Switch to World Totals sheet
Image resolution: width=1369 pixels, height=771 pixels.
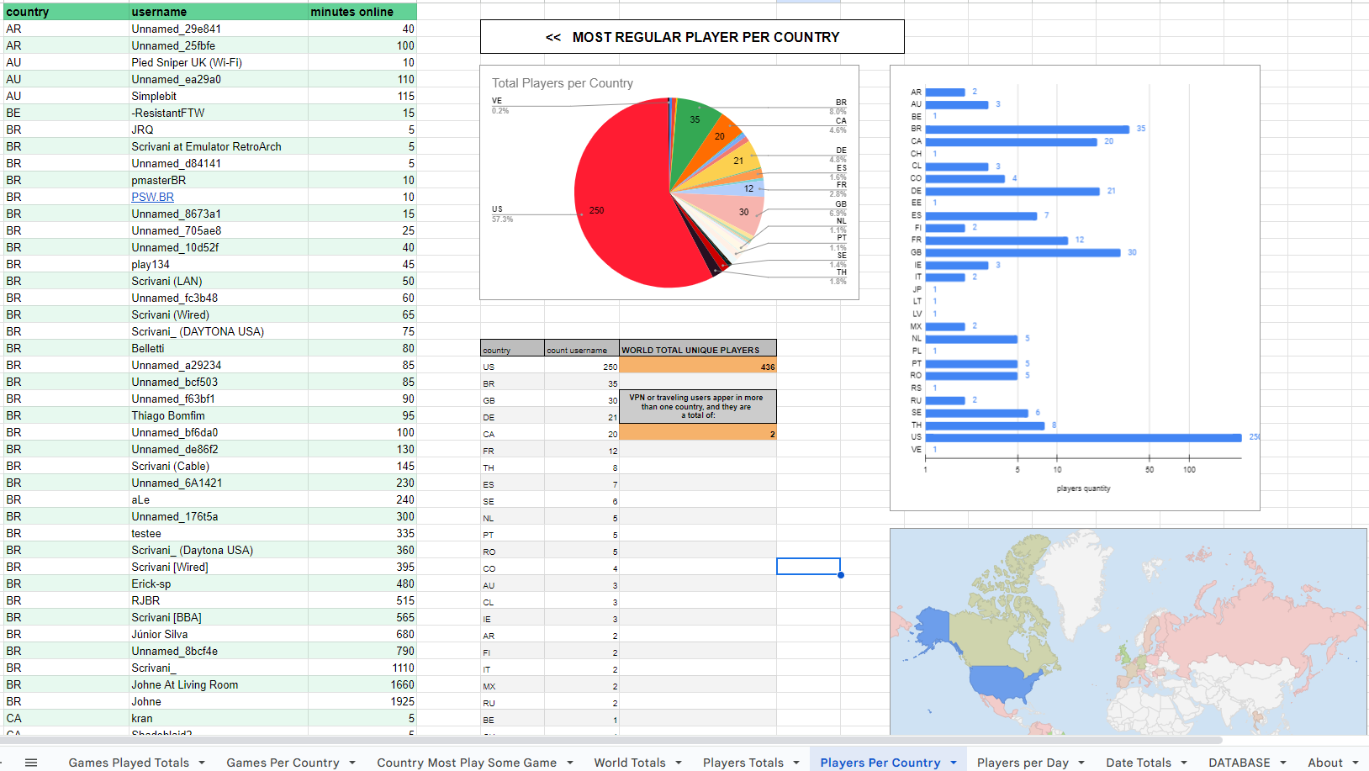tap(630, 763)
